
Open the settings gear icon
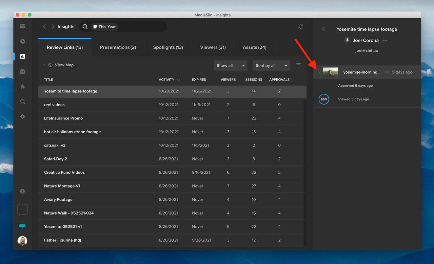(22, 116)
